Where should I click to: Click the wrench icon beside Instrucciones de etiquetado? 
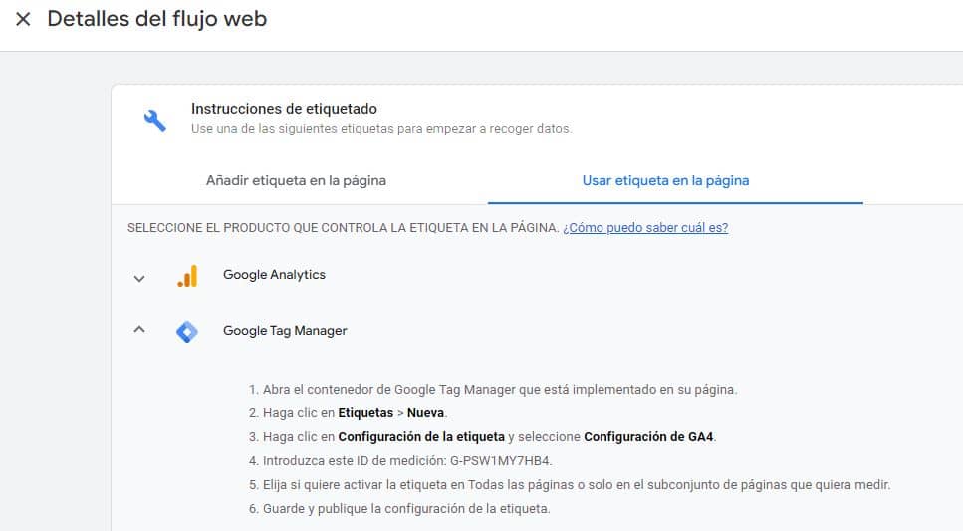click(154, 120)
